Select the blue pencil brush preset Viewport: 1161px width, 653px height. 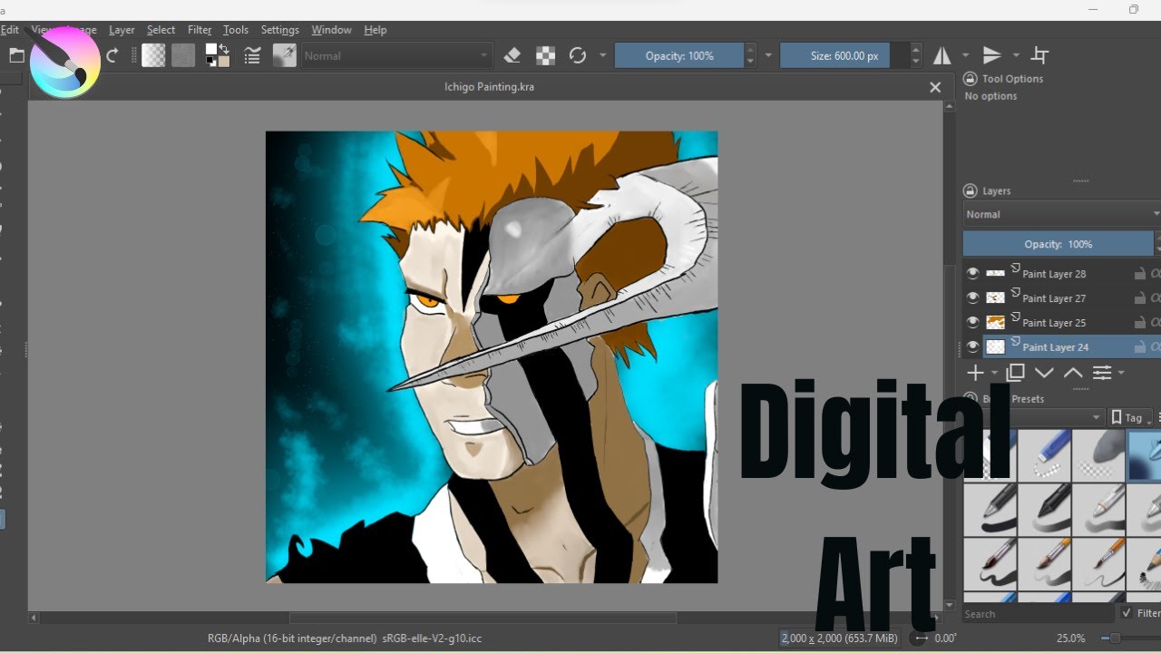pos(1144,564)
